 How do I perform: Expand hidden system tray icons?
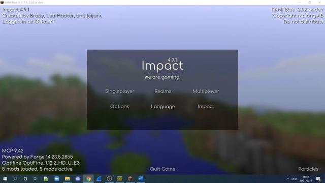click(288, 178)
